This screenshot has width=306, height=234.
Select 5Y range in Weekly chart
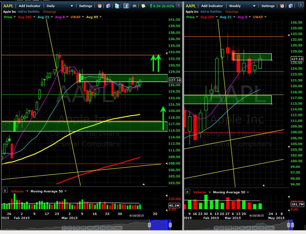[216, 228]
